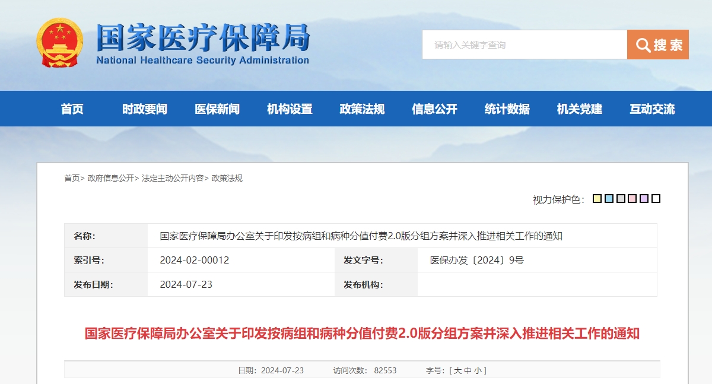Click the 搜索 search button
712x384 pixels.
click(659, 45)
